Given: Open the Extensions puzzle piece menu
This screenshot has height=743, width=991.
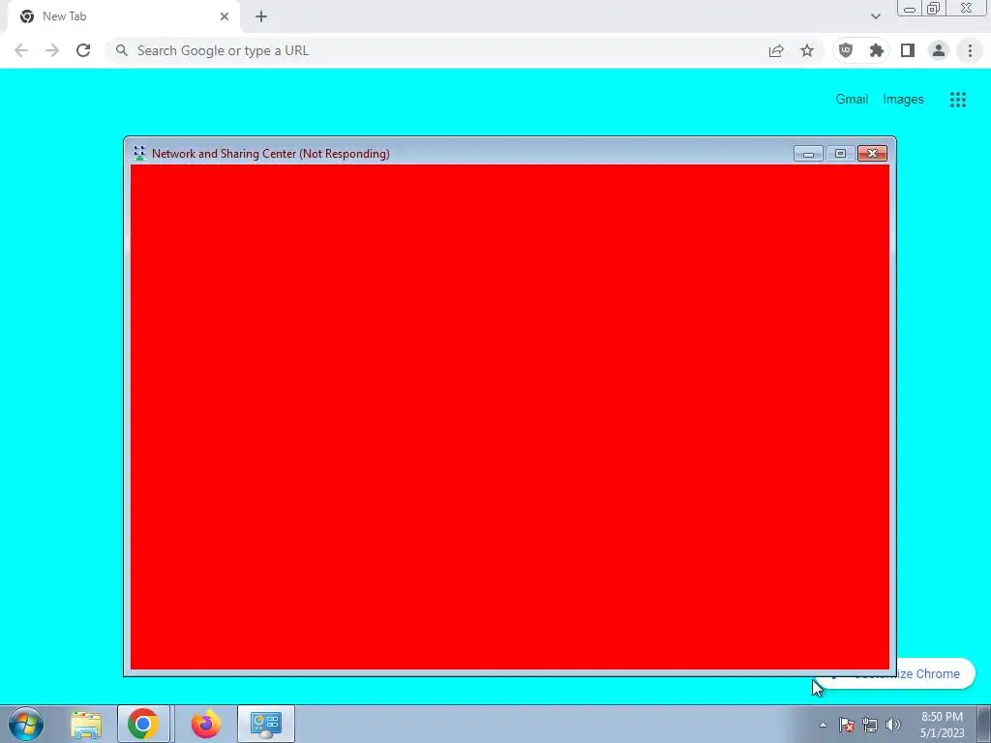Looking at the screenshot, I should (877, 50).
